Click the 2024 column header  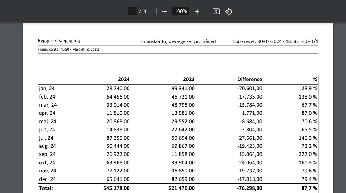point(123,79)
